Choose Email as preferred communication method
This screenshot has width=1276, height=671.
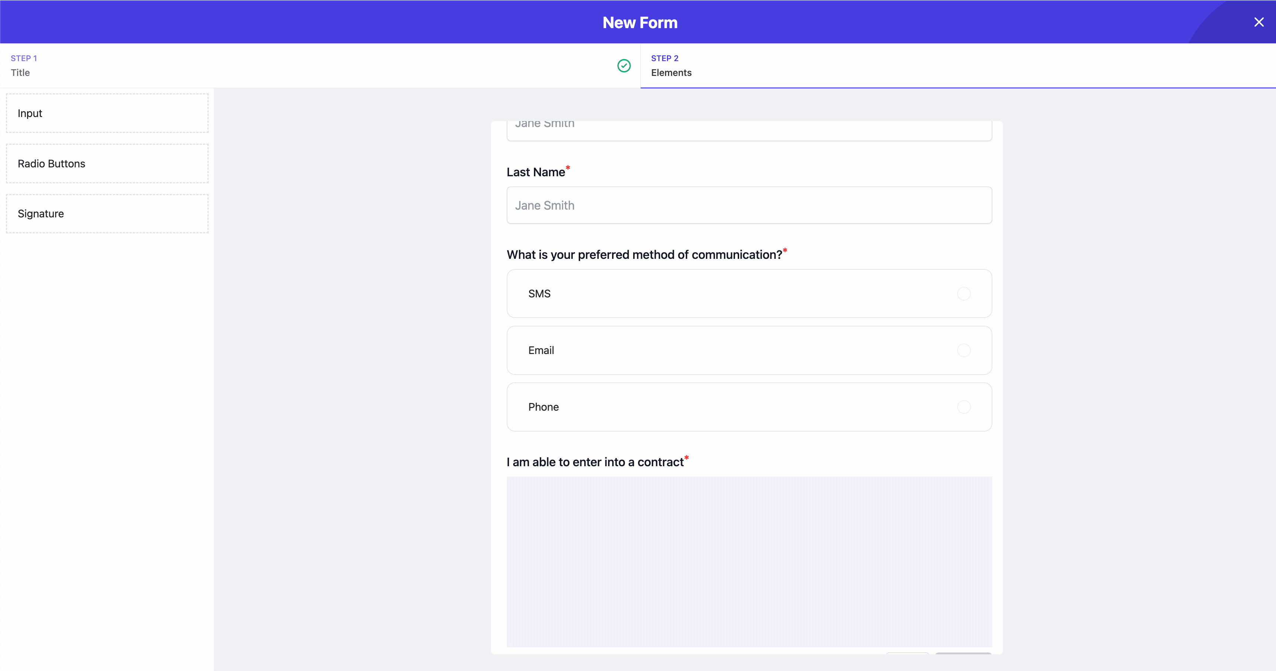click(x=964, y=350)
